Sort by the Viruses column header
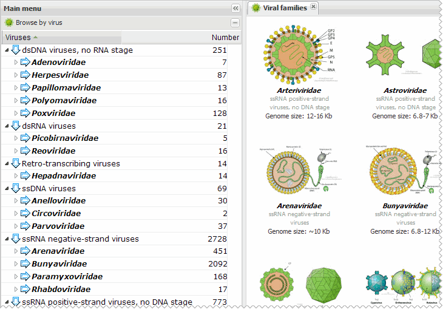 coord(61,37)
